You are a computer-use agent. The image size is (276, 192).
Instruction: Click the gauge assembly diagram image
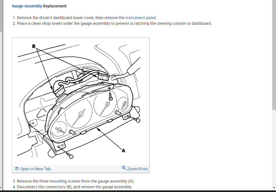(x=80, y=102)
